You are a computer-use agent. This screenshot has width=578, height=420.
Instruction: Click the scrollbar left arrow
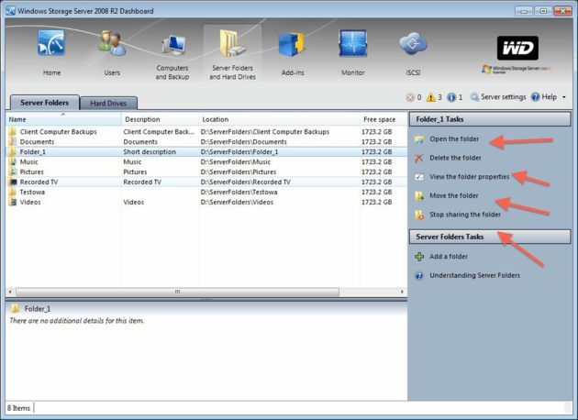click(10, 292)
